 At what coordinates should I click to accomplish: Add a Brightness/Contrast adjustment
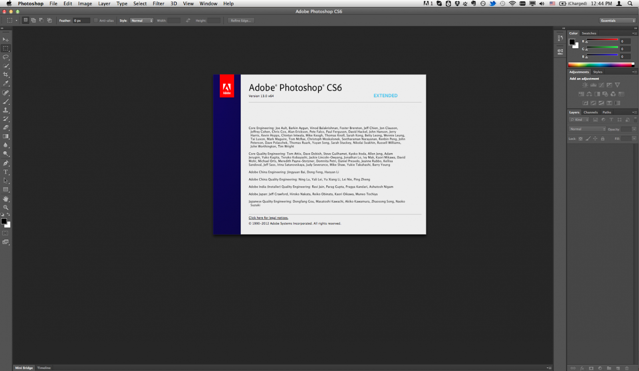[x=585, y=85]
